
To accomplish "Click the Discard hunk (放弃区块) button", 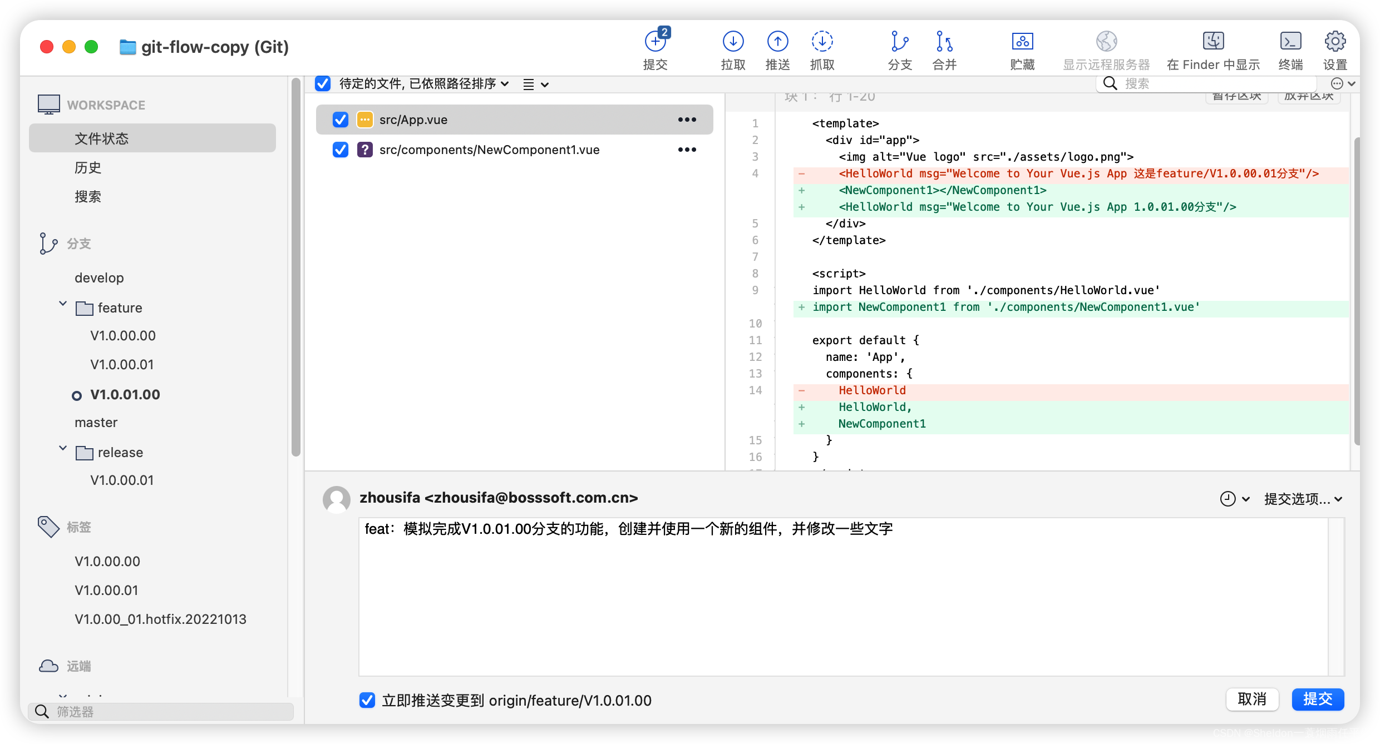I will 1309,97.
